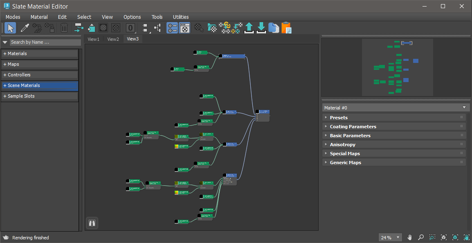Toggle the Material/Map Browser panel

click(x=172, y=28)
